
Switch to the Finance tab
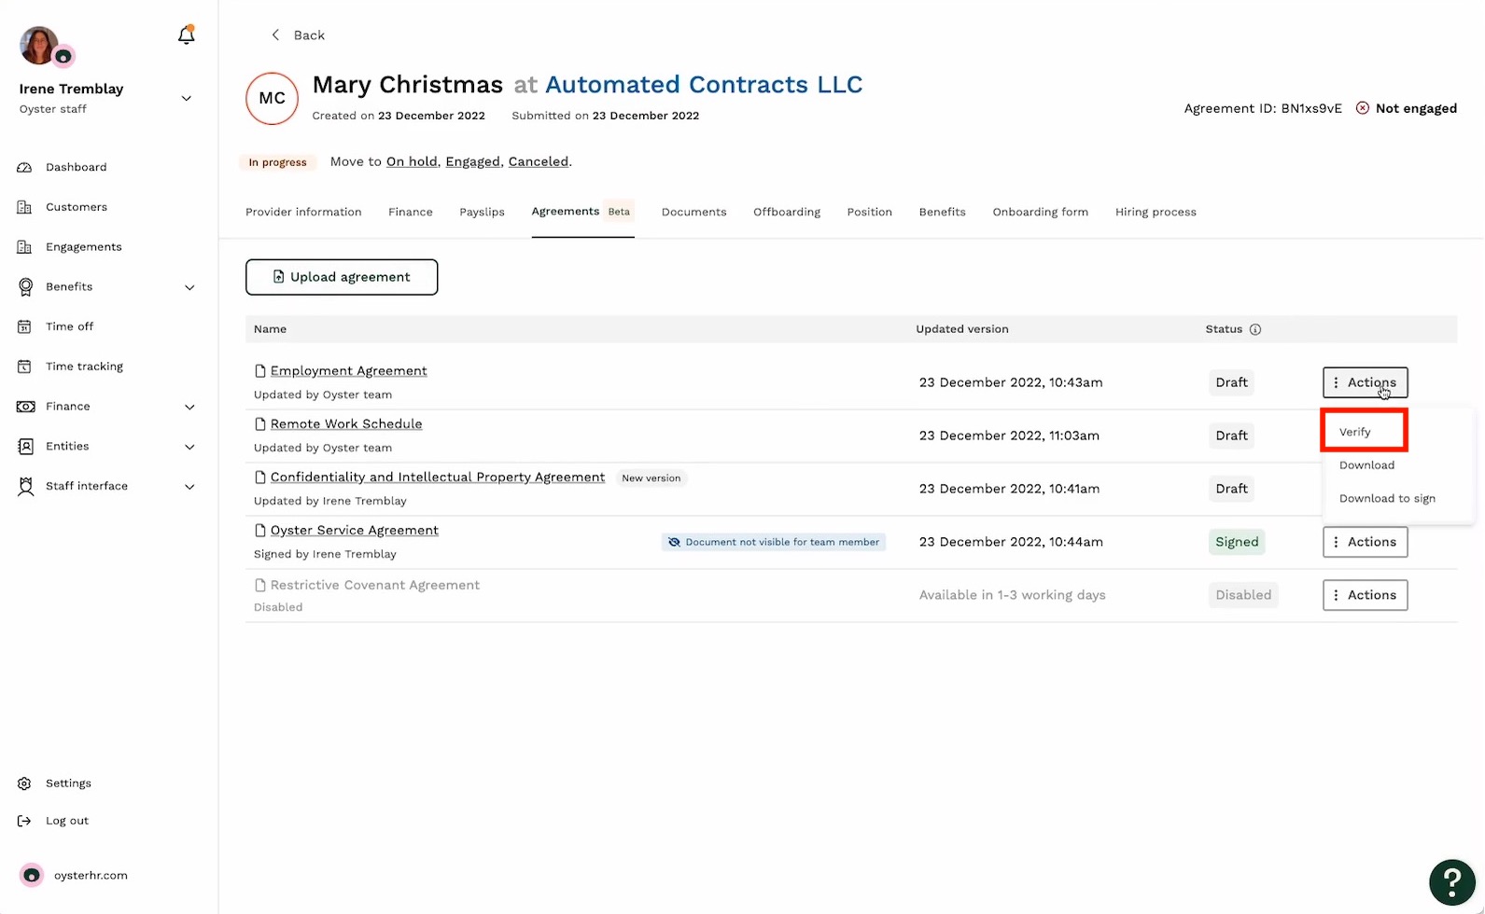pos(411,212)
